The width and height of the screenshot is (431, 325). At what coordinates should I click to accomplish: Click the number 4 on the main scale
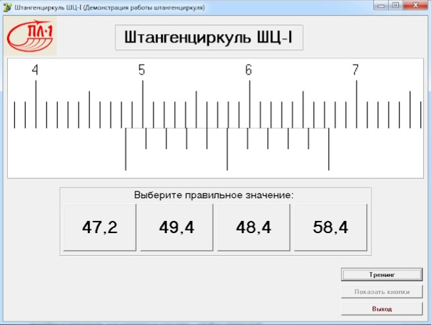click(35, 70)
